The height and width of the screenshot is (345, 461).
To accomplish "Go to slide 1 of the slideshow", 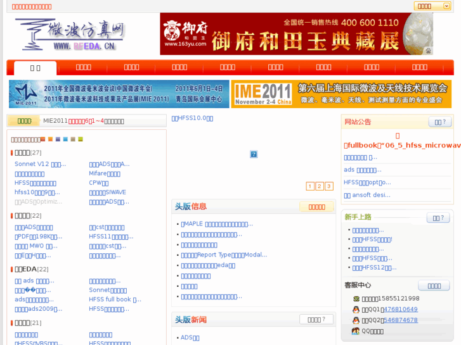I will tap(310, 186).
